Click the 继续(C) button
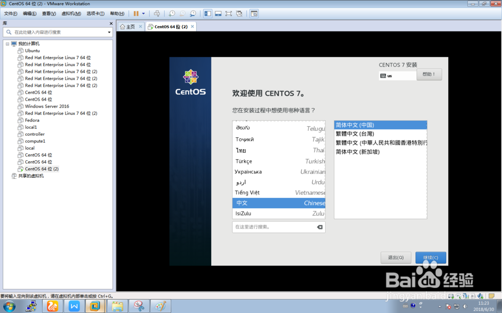 [x=431, y=257]
